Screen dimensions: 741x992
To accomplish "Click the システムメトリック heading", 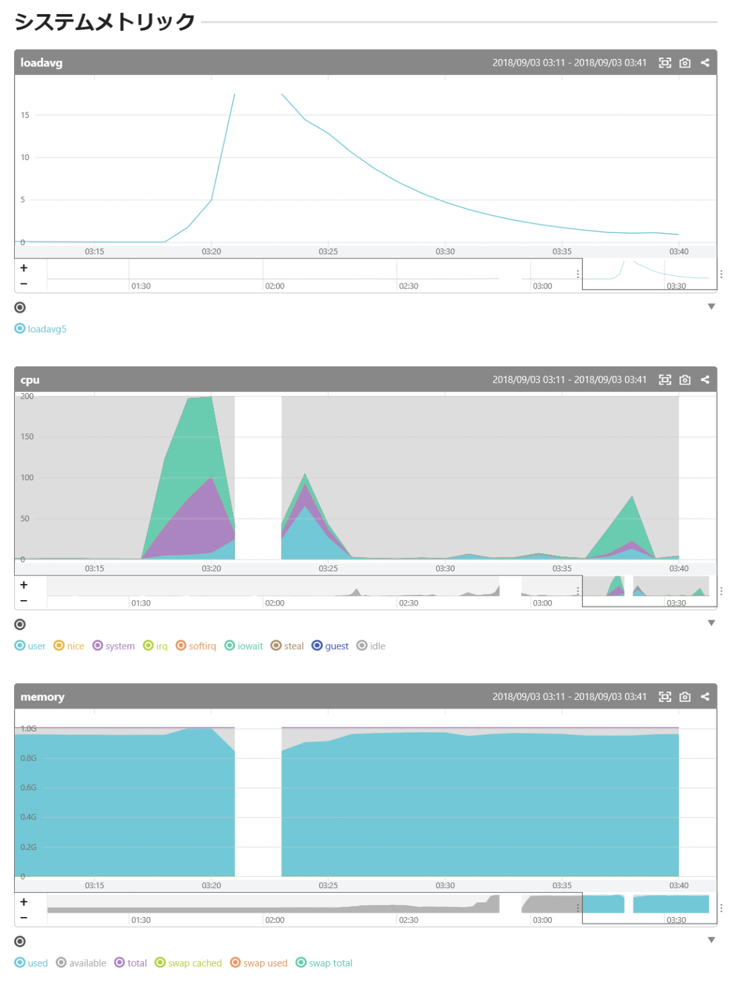I will [105, 21].
